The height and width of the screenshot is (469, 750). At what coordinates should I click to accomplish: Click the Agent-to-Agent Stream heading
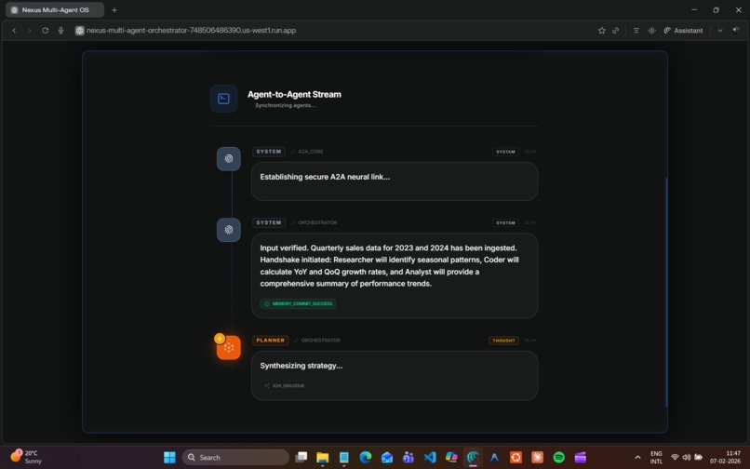294,94
